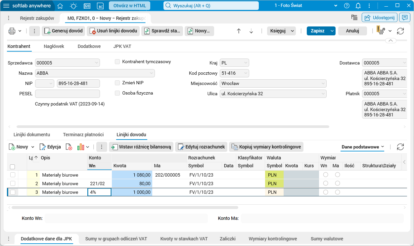Delete line with the red X document icon
414x246 pixels.
[x=69, y=147]
